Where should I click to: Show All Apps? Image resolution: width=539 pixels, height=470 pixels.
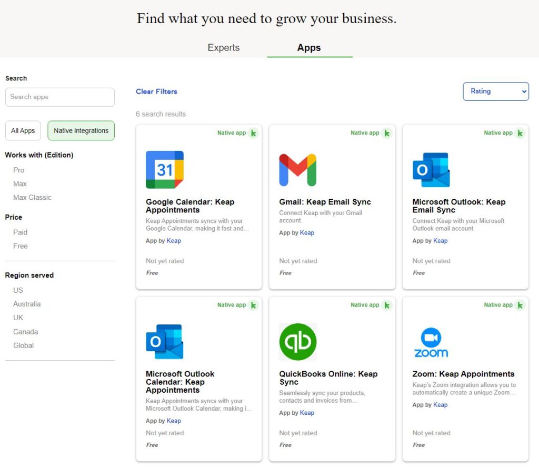coord(23,131)
